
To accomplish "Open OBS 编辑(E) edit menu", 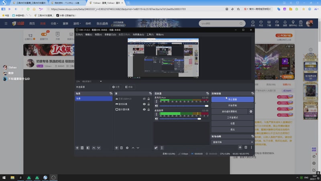I will click(x=89, y=35).
